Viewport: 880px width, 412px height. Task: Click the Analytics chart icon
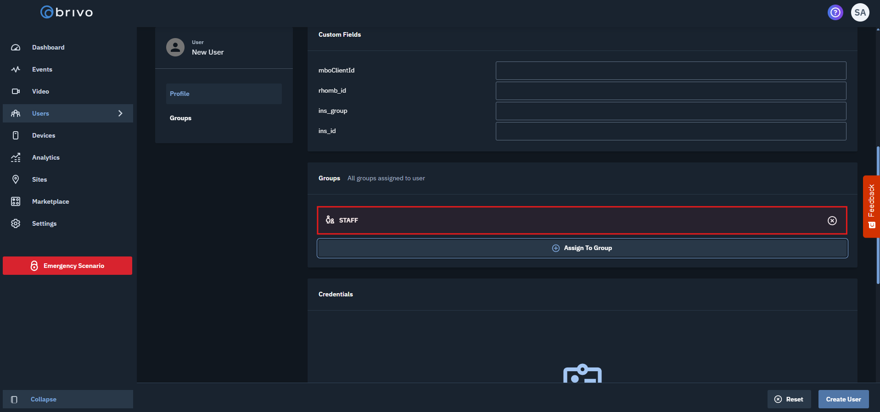click(x=16, y=157)
